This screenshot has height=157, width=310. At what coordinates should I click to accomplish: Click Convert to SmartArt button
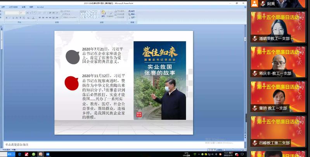[69, 17]
